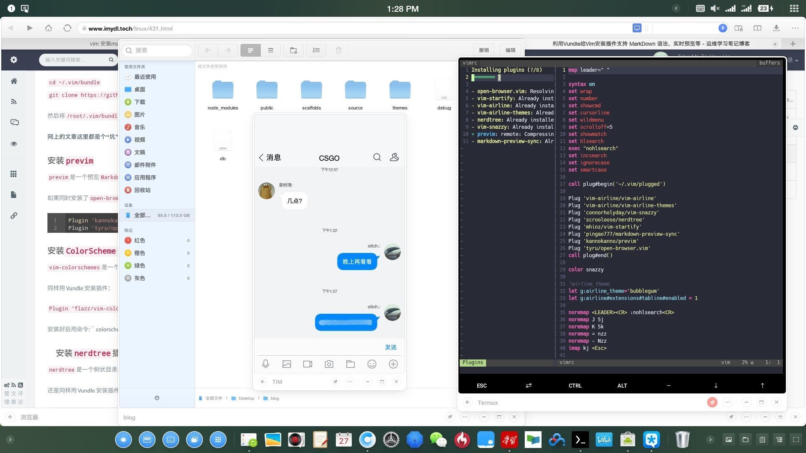Open video call icon in chat toolbar
806x453 pixels.
point(308,364)
